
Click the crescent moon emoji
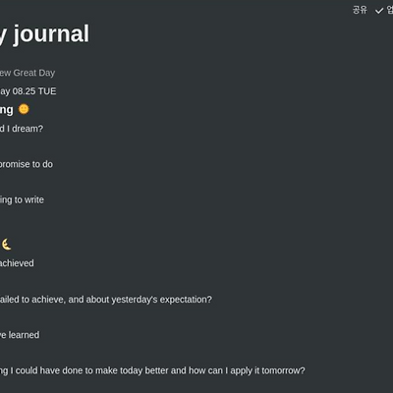pyautogui.click(x=7, y=245)
